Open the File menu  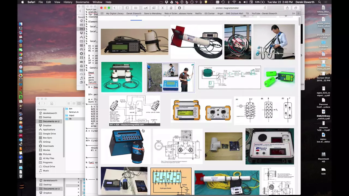point(40,2)
